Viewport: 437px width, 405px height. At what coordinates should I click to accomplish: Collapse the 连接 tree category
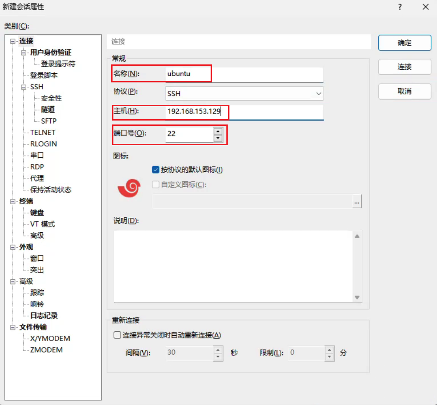pos(12,41)
